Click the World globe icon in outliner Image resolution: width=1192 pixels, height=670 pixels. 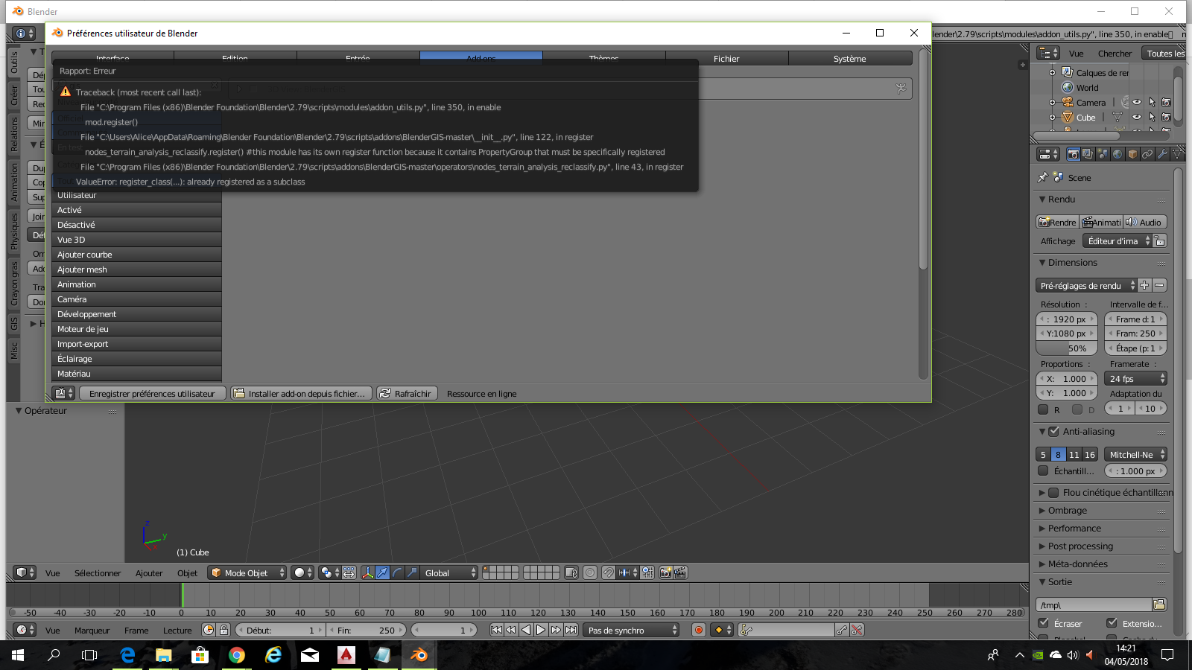point(1068,87)
